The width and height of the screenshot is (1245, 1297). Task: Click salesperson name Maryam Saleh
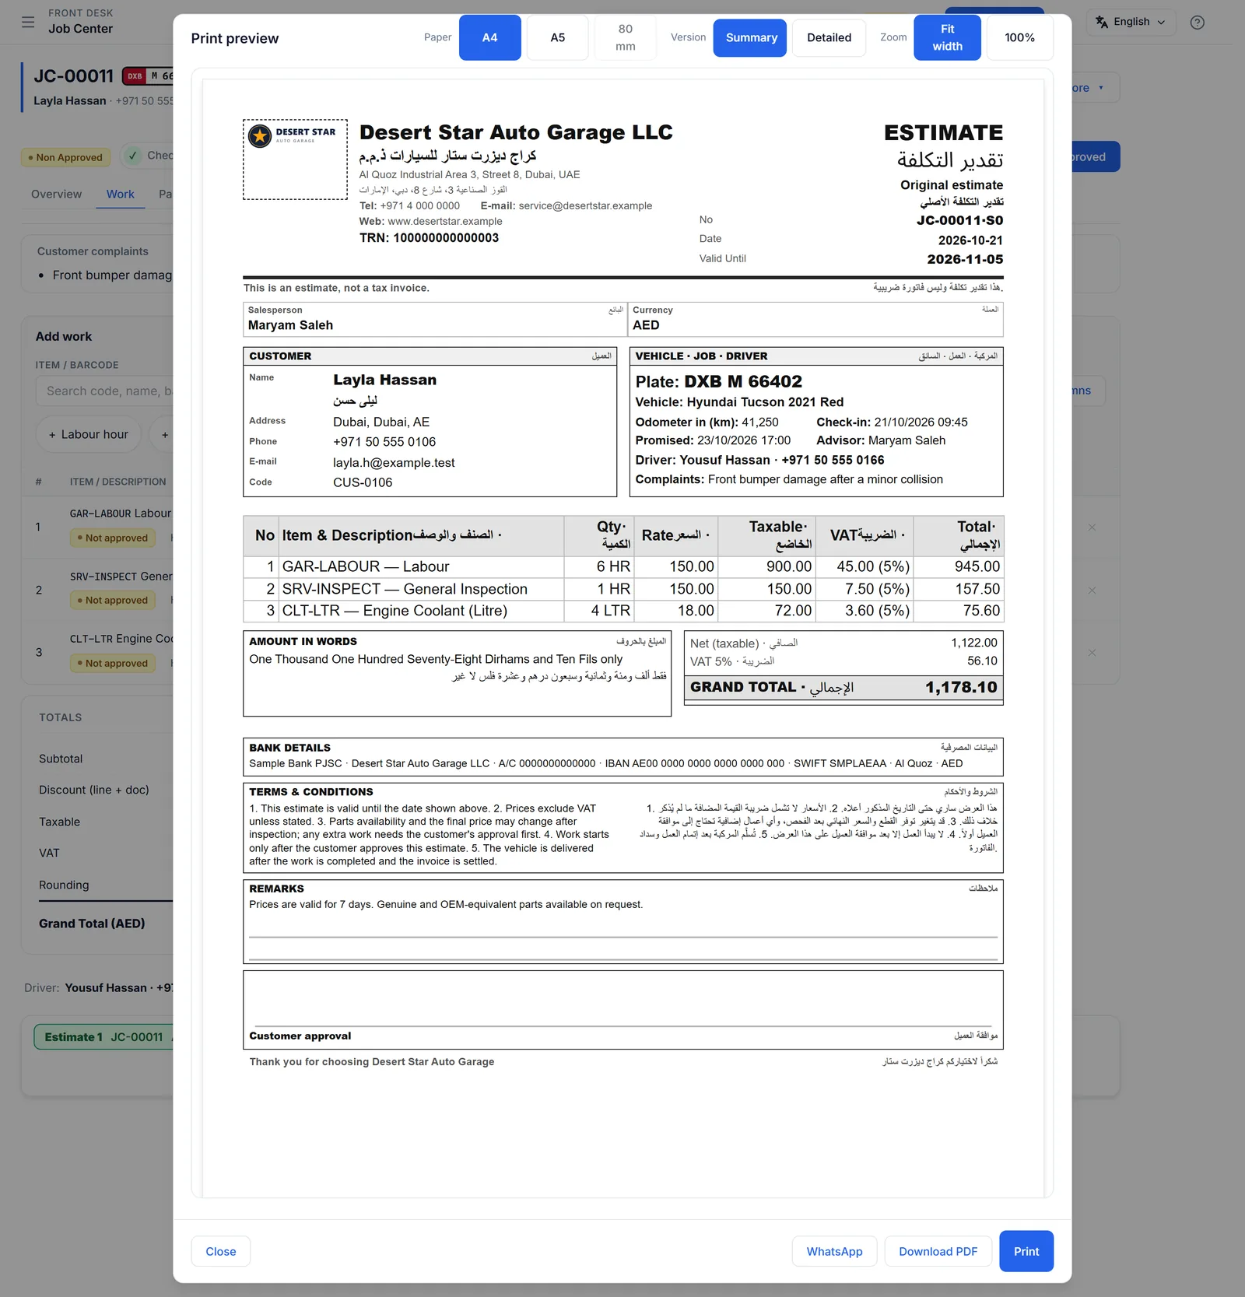click(x=290, y=325)
